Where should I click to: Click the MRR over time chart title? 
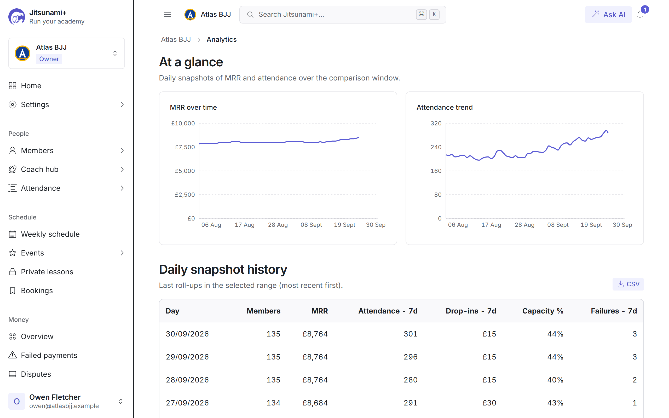193,107
